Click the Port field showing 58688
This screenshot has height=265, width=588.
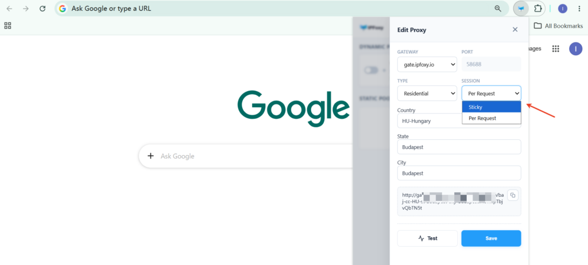pyautogui.click(x=492, y=64)
